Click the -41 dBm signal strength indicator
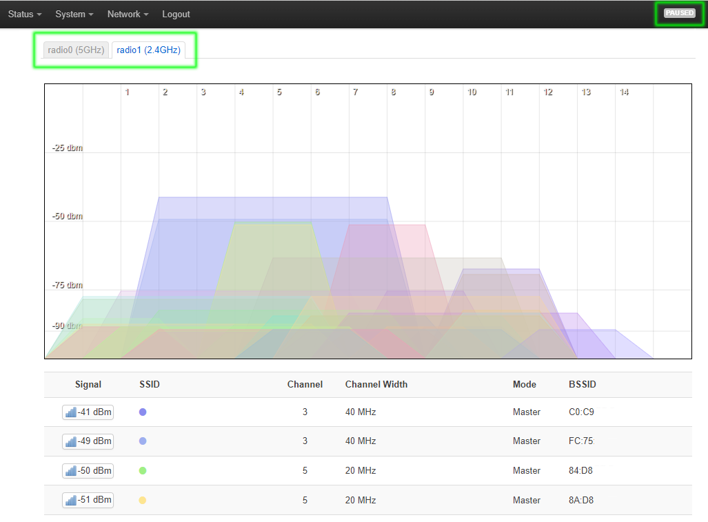Viewport: 708px width, 522px height. point(88,412)
